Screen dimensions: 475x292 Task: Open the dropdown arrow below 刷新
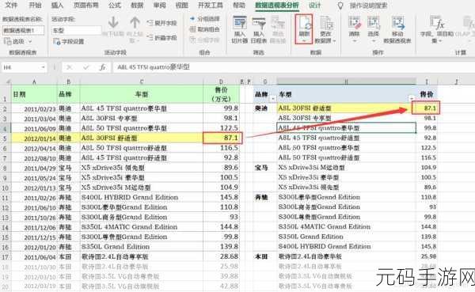tap(304, 40)
